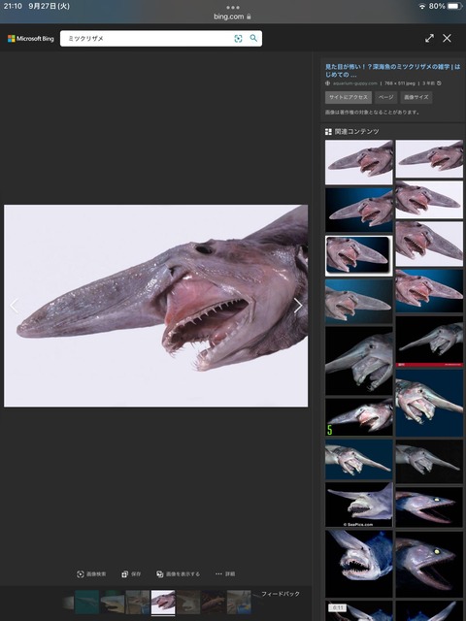This screenshot has width=466, height=621.
Task: Save image with the 保存 button
Action: 131,573
